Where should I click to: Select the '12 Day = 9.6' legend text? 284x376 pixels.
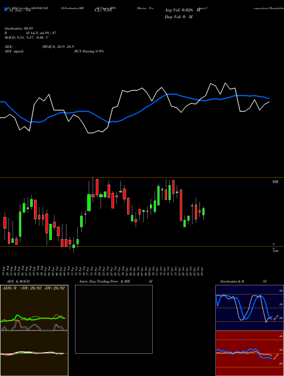click(20, 10)
